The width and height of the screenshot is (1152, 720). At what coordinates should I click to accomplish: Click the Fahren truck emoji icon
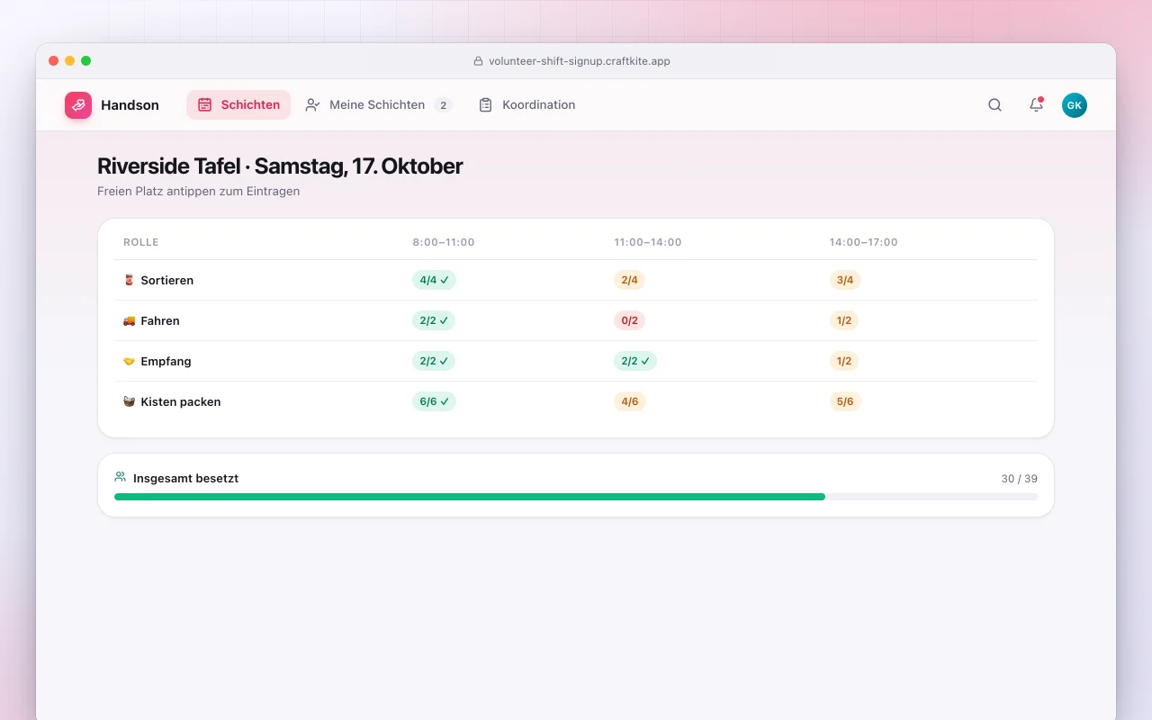coord(129,320)
